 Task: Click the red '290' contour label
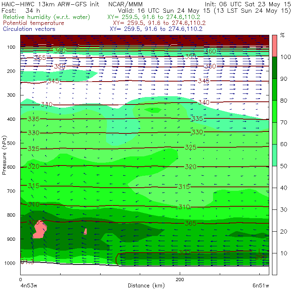tap(261, 257)
